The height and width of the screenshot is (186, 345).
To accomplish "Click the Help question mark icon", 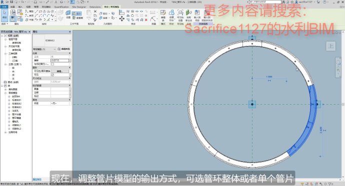I will point(325,2).
